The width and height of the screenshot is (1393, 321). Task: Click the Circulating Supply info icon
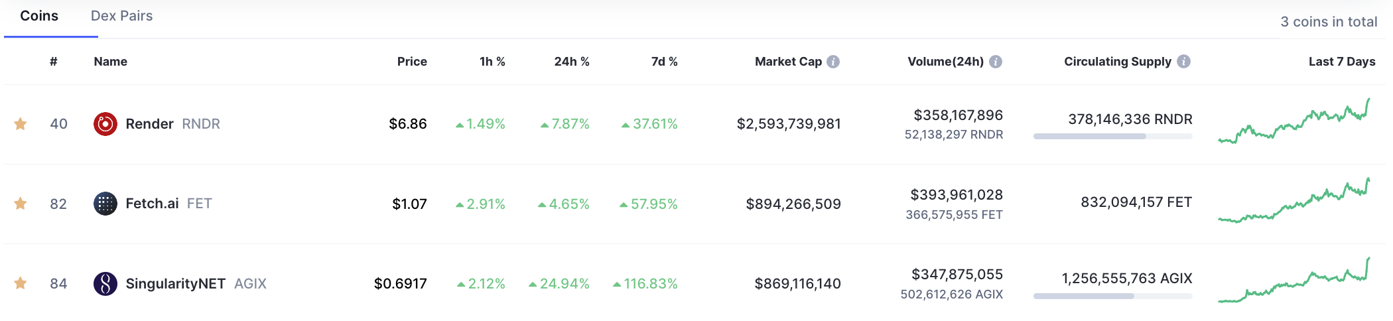[x=1183, y=62]
